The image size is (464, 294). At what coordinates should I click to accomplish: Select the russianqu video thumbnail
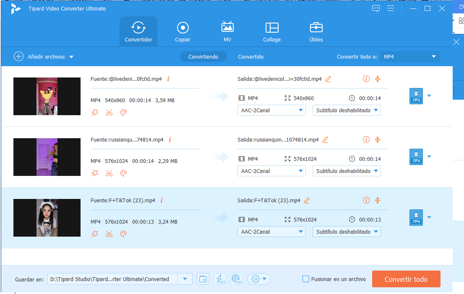coord(47,157)
